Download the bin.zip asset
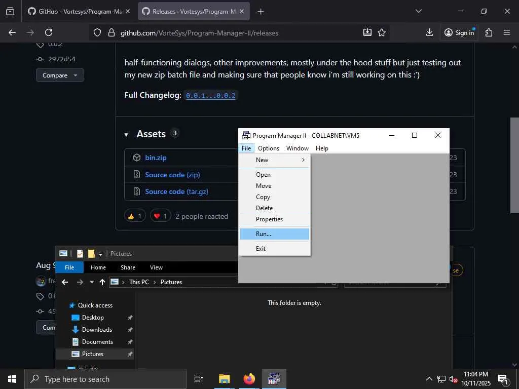The width and height of the screenshot is (519, 389). [156, 158]
